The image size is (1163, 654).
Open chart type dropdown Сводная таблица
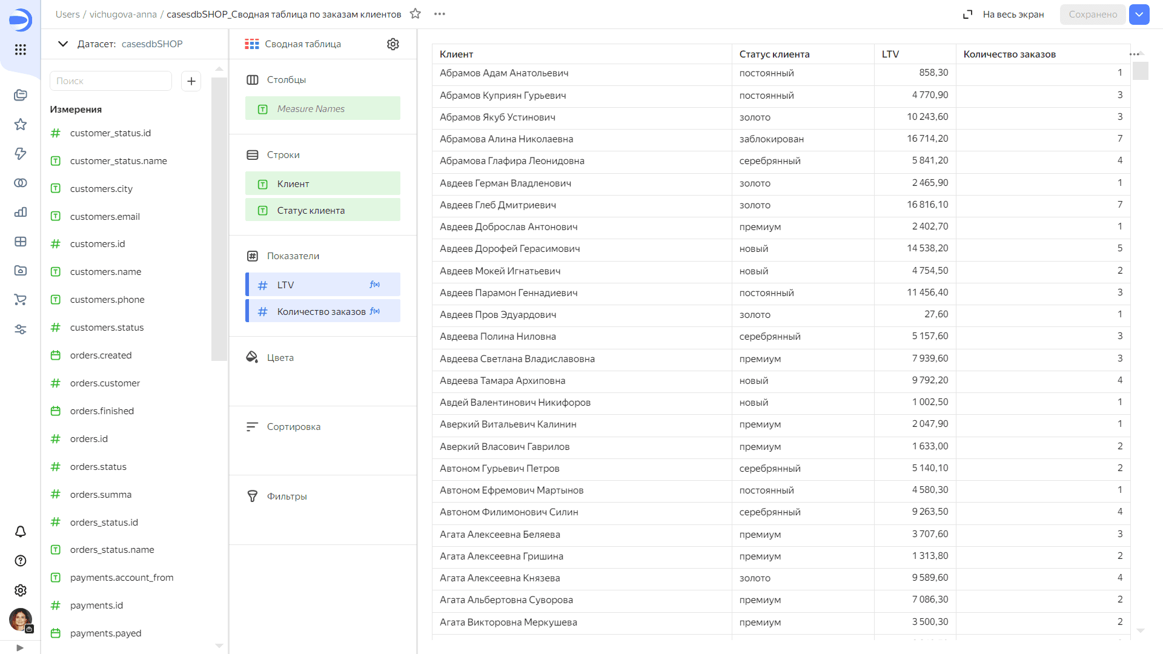tap(293, 44)
